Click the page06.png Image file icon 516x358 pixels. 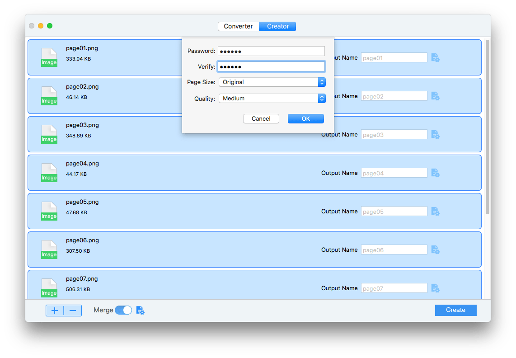[49, 250]
